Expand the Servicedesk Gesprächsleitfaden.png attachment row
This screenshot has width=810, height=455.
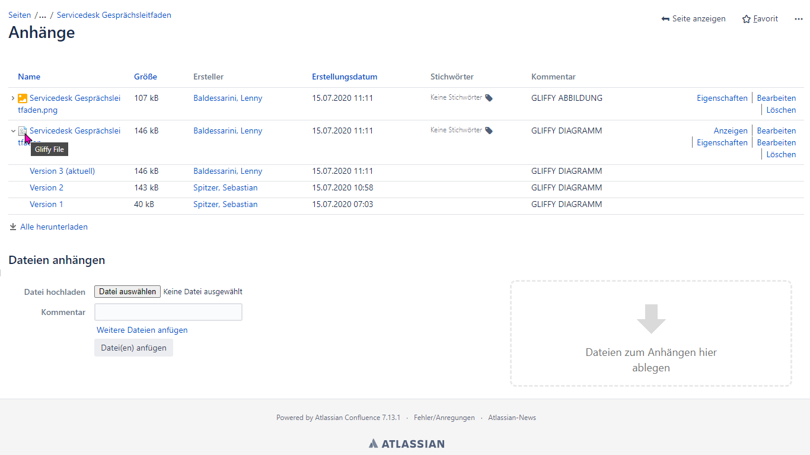coord(13,98)
